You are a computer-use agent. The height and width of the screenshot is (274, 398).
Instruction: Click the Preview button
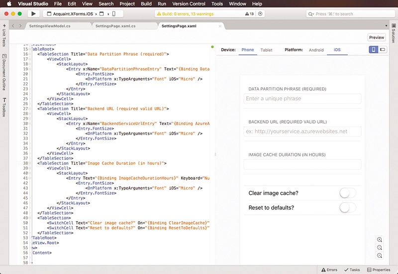click(377, 37)
